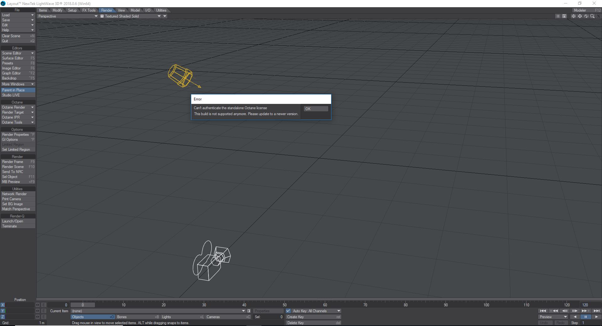Switch to the View tab

tap(121, 10)
